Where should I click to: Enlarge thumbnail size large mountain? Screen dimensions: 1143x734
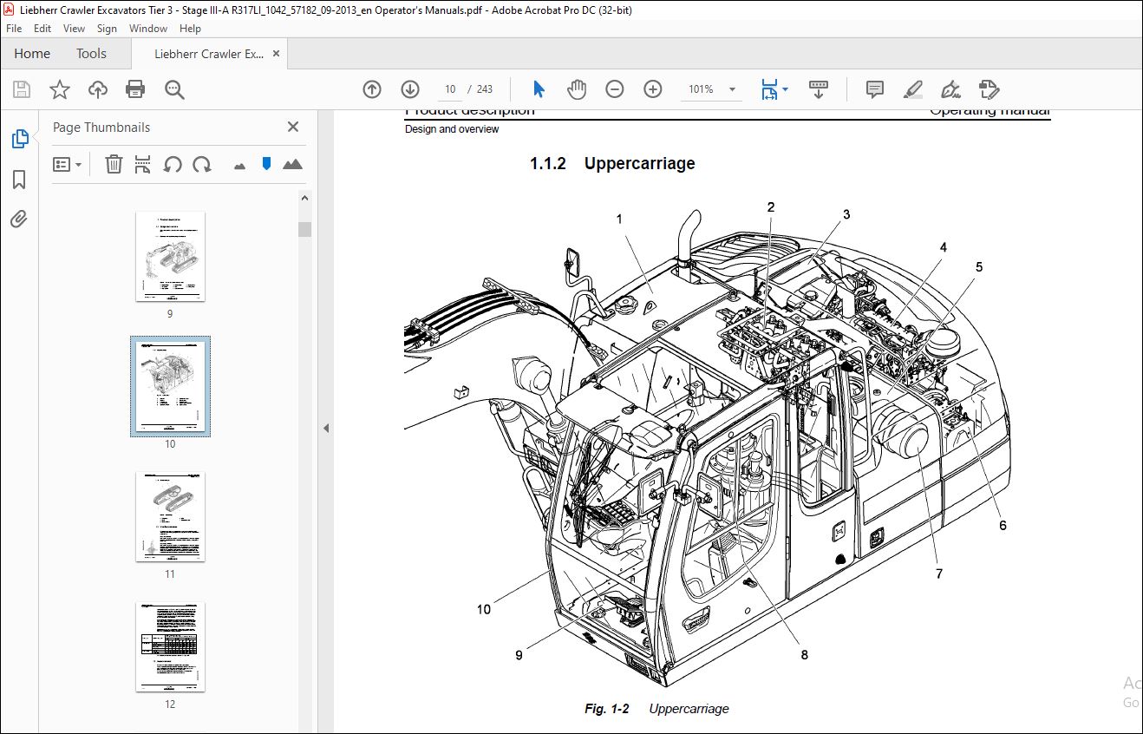tap(292, 164)
